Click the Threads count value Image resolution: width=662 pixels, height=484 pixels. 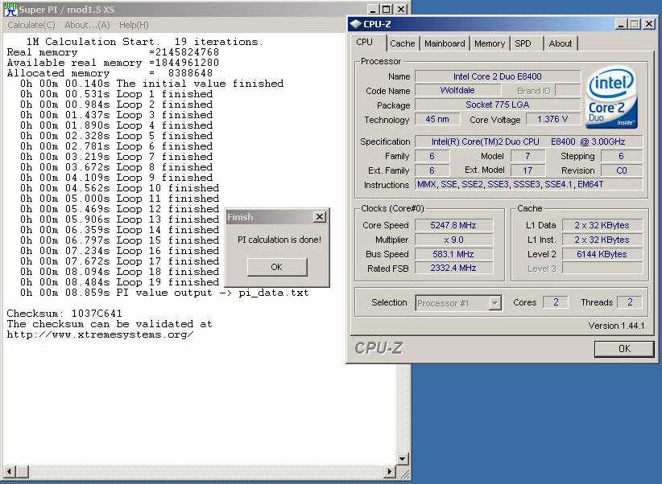point(630,302)
